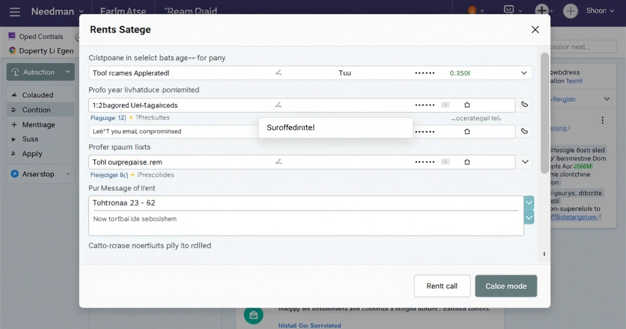Screen dimensions: 626x329
Task: Toggle the small switch in 1:2bagored Uel-tagaiiceds row
Action: 445,105
